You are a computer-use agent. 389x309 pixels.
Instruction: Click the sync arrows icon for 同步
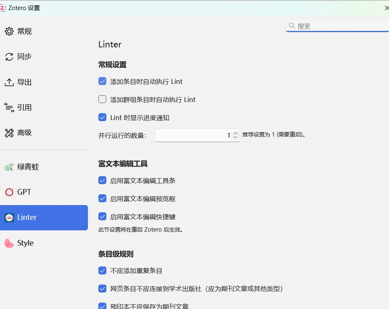(9, 57)
